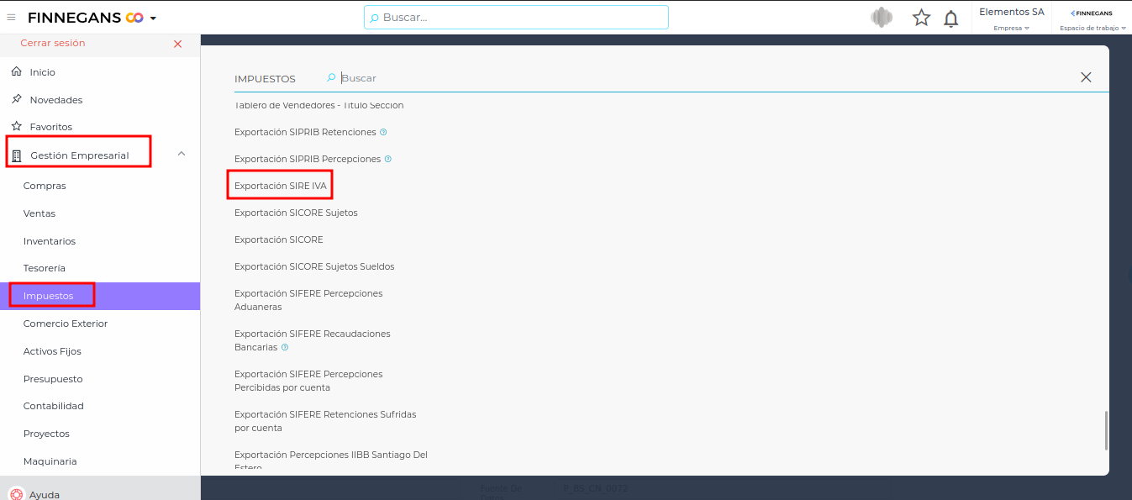Open Exportación SIPRIB Percepciones

pos(308,159)
